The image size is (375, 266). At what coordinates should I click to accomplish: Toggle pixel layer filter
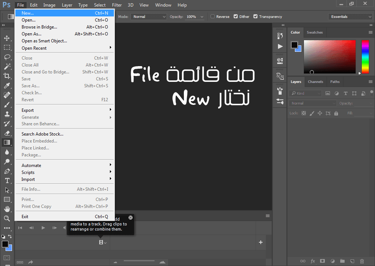(x=328, y=93)
